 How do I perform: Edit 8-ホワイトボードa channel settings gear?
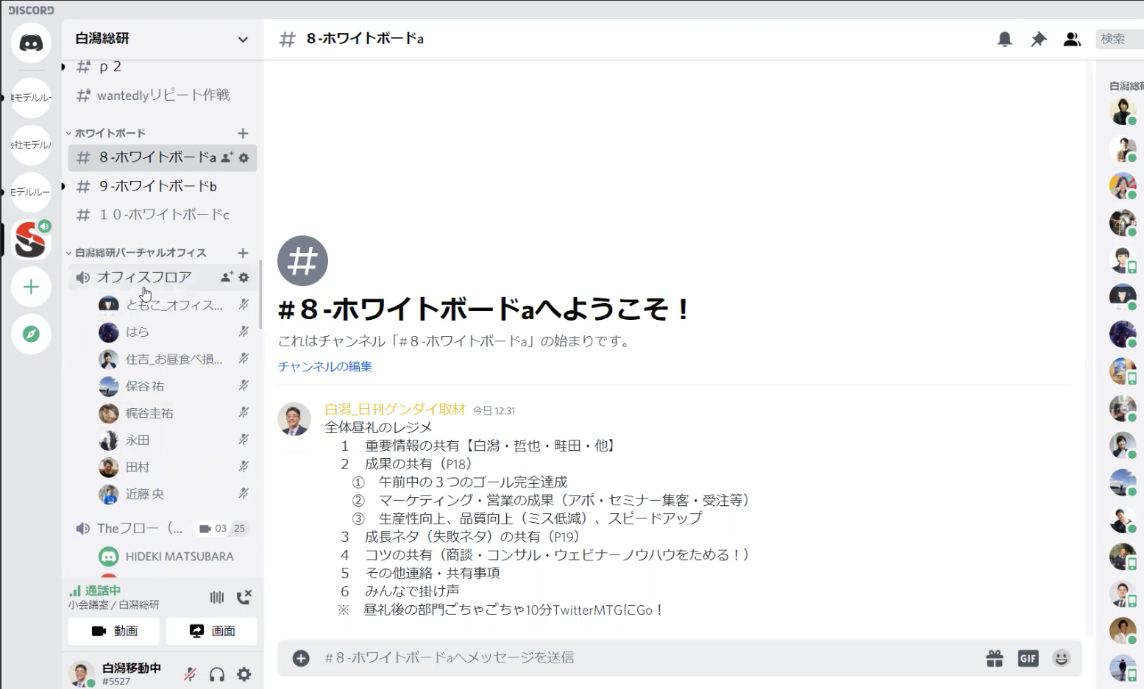pyautogui.click(x=244, y=157)
